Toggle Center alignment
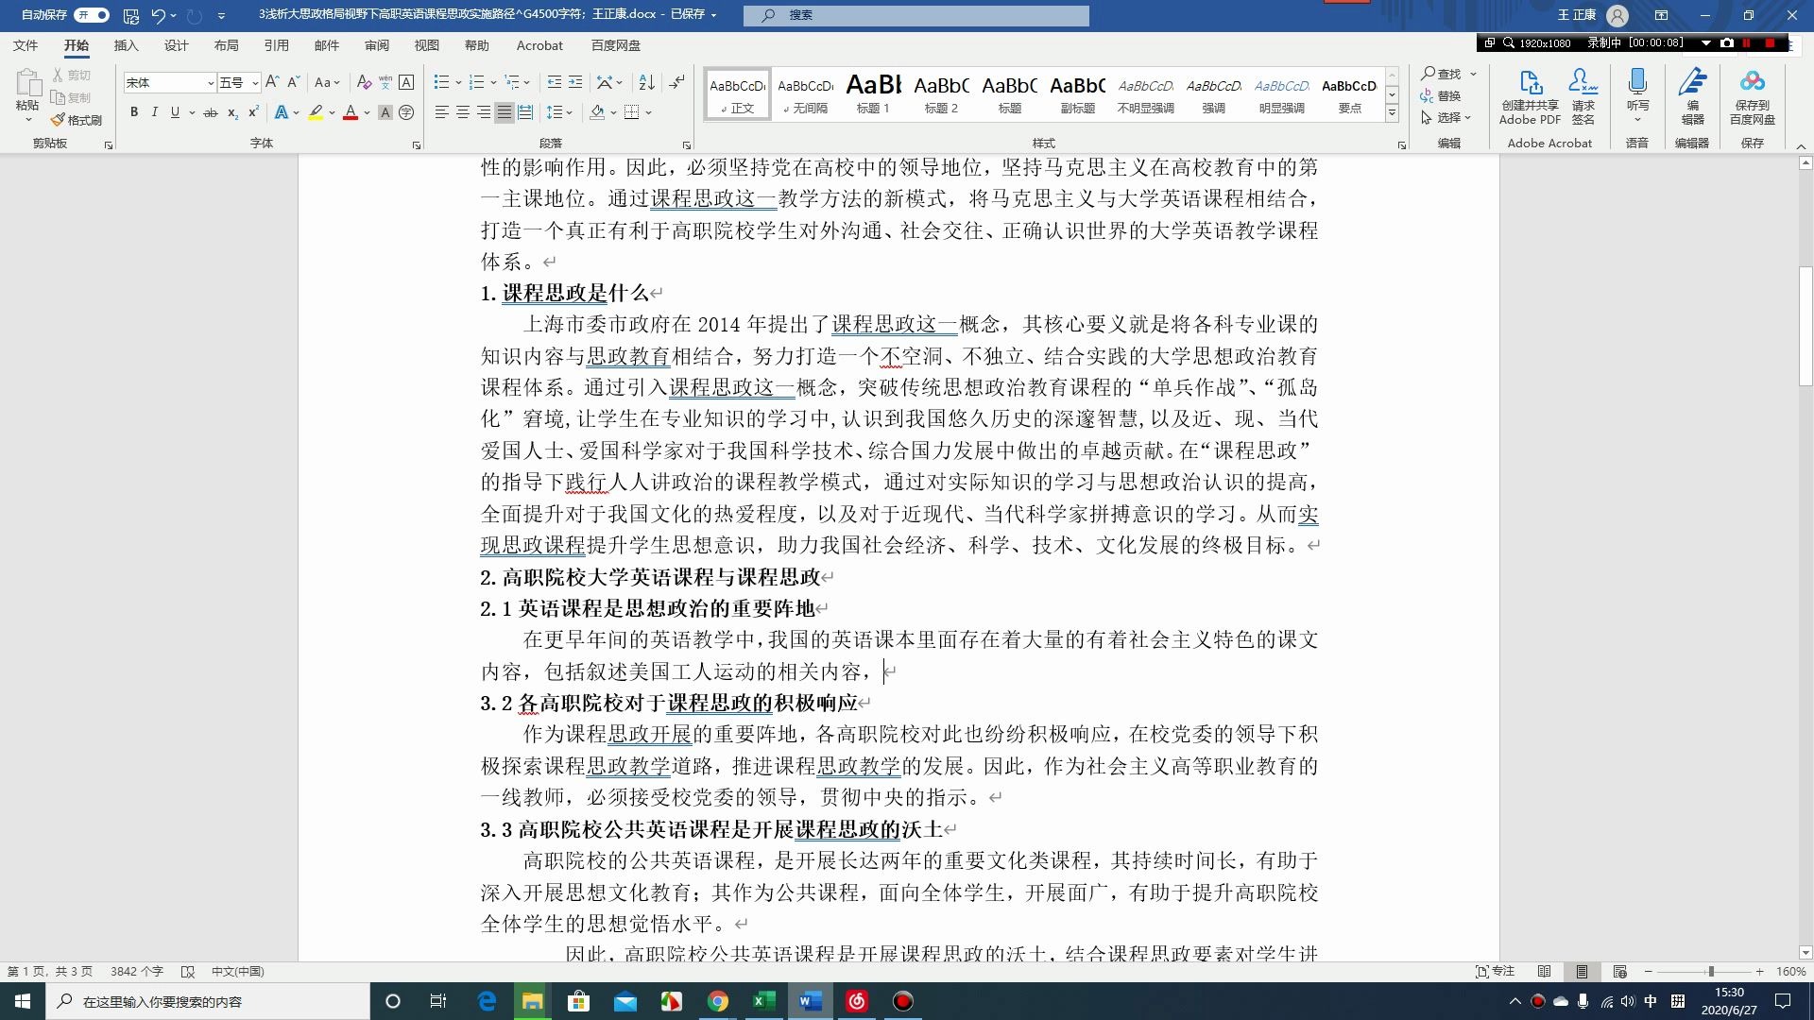1814x1020 pixels. tap(463, 112)
